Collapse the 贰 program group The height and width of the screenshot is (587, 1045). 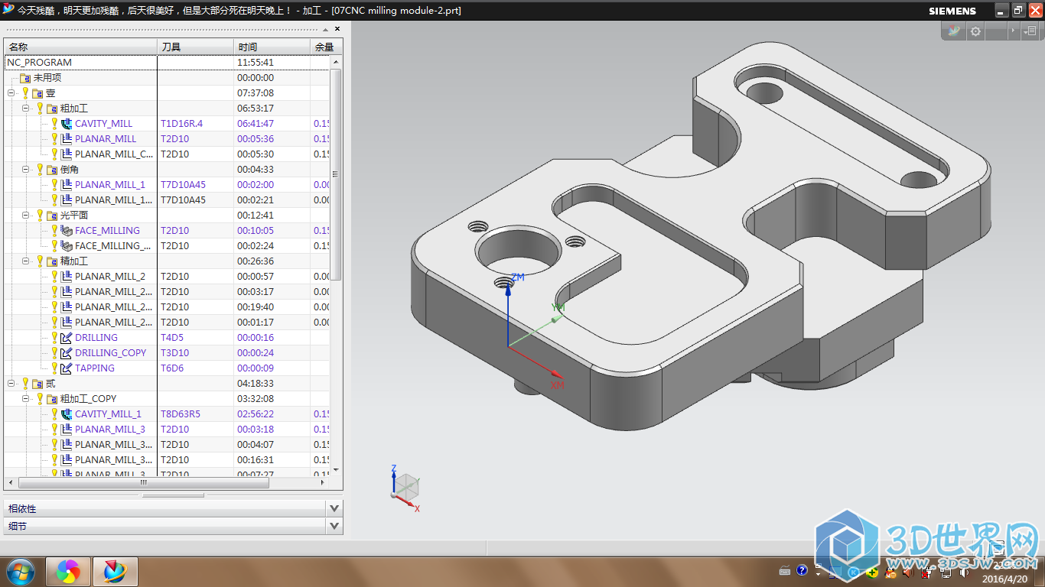click(x=11, y=383)
